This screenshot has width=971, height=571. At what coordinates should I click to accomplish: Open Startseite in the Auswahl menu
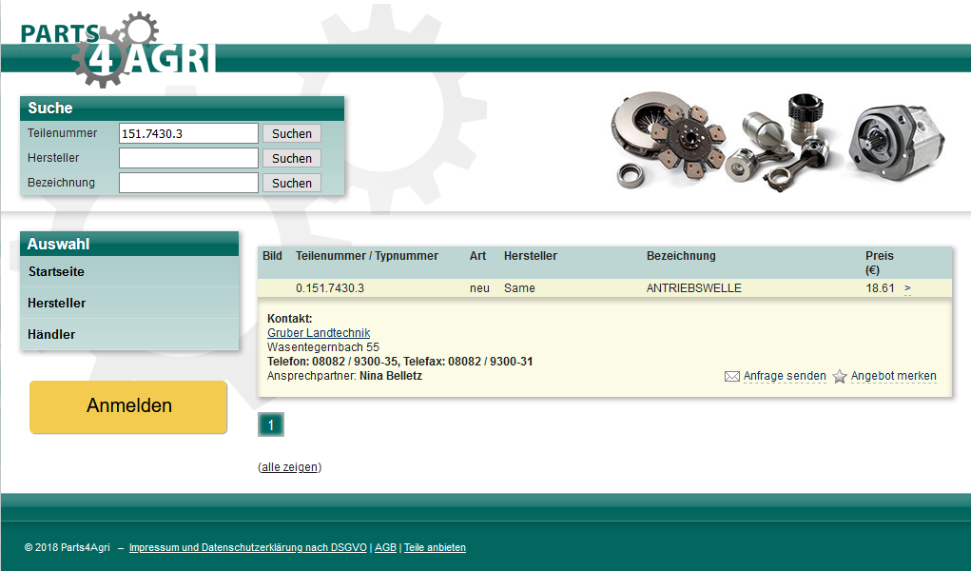pos(57,272)
